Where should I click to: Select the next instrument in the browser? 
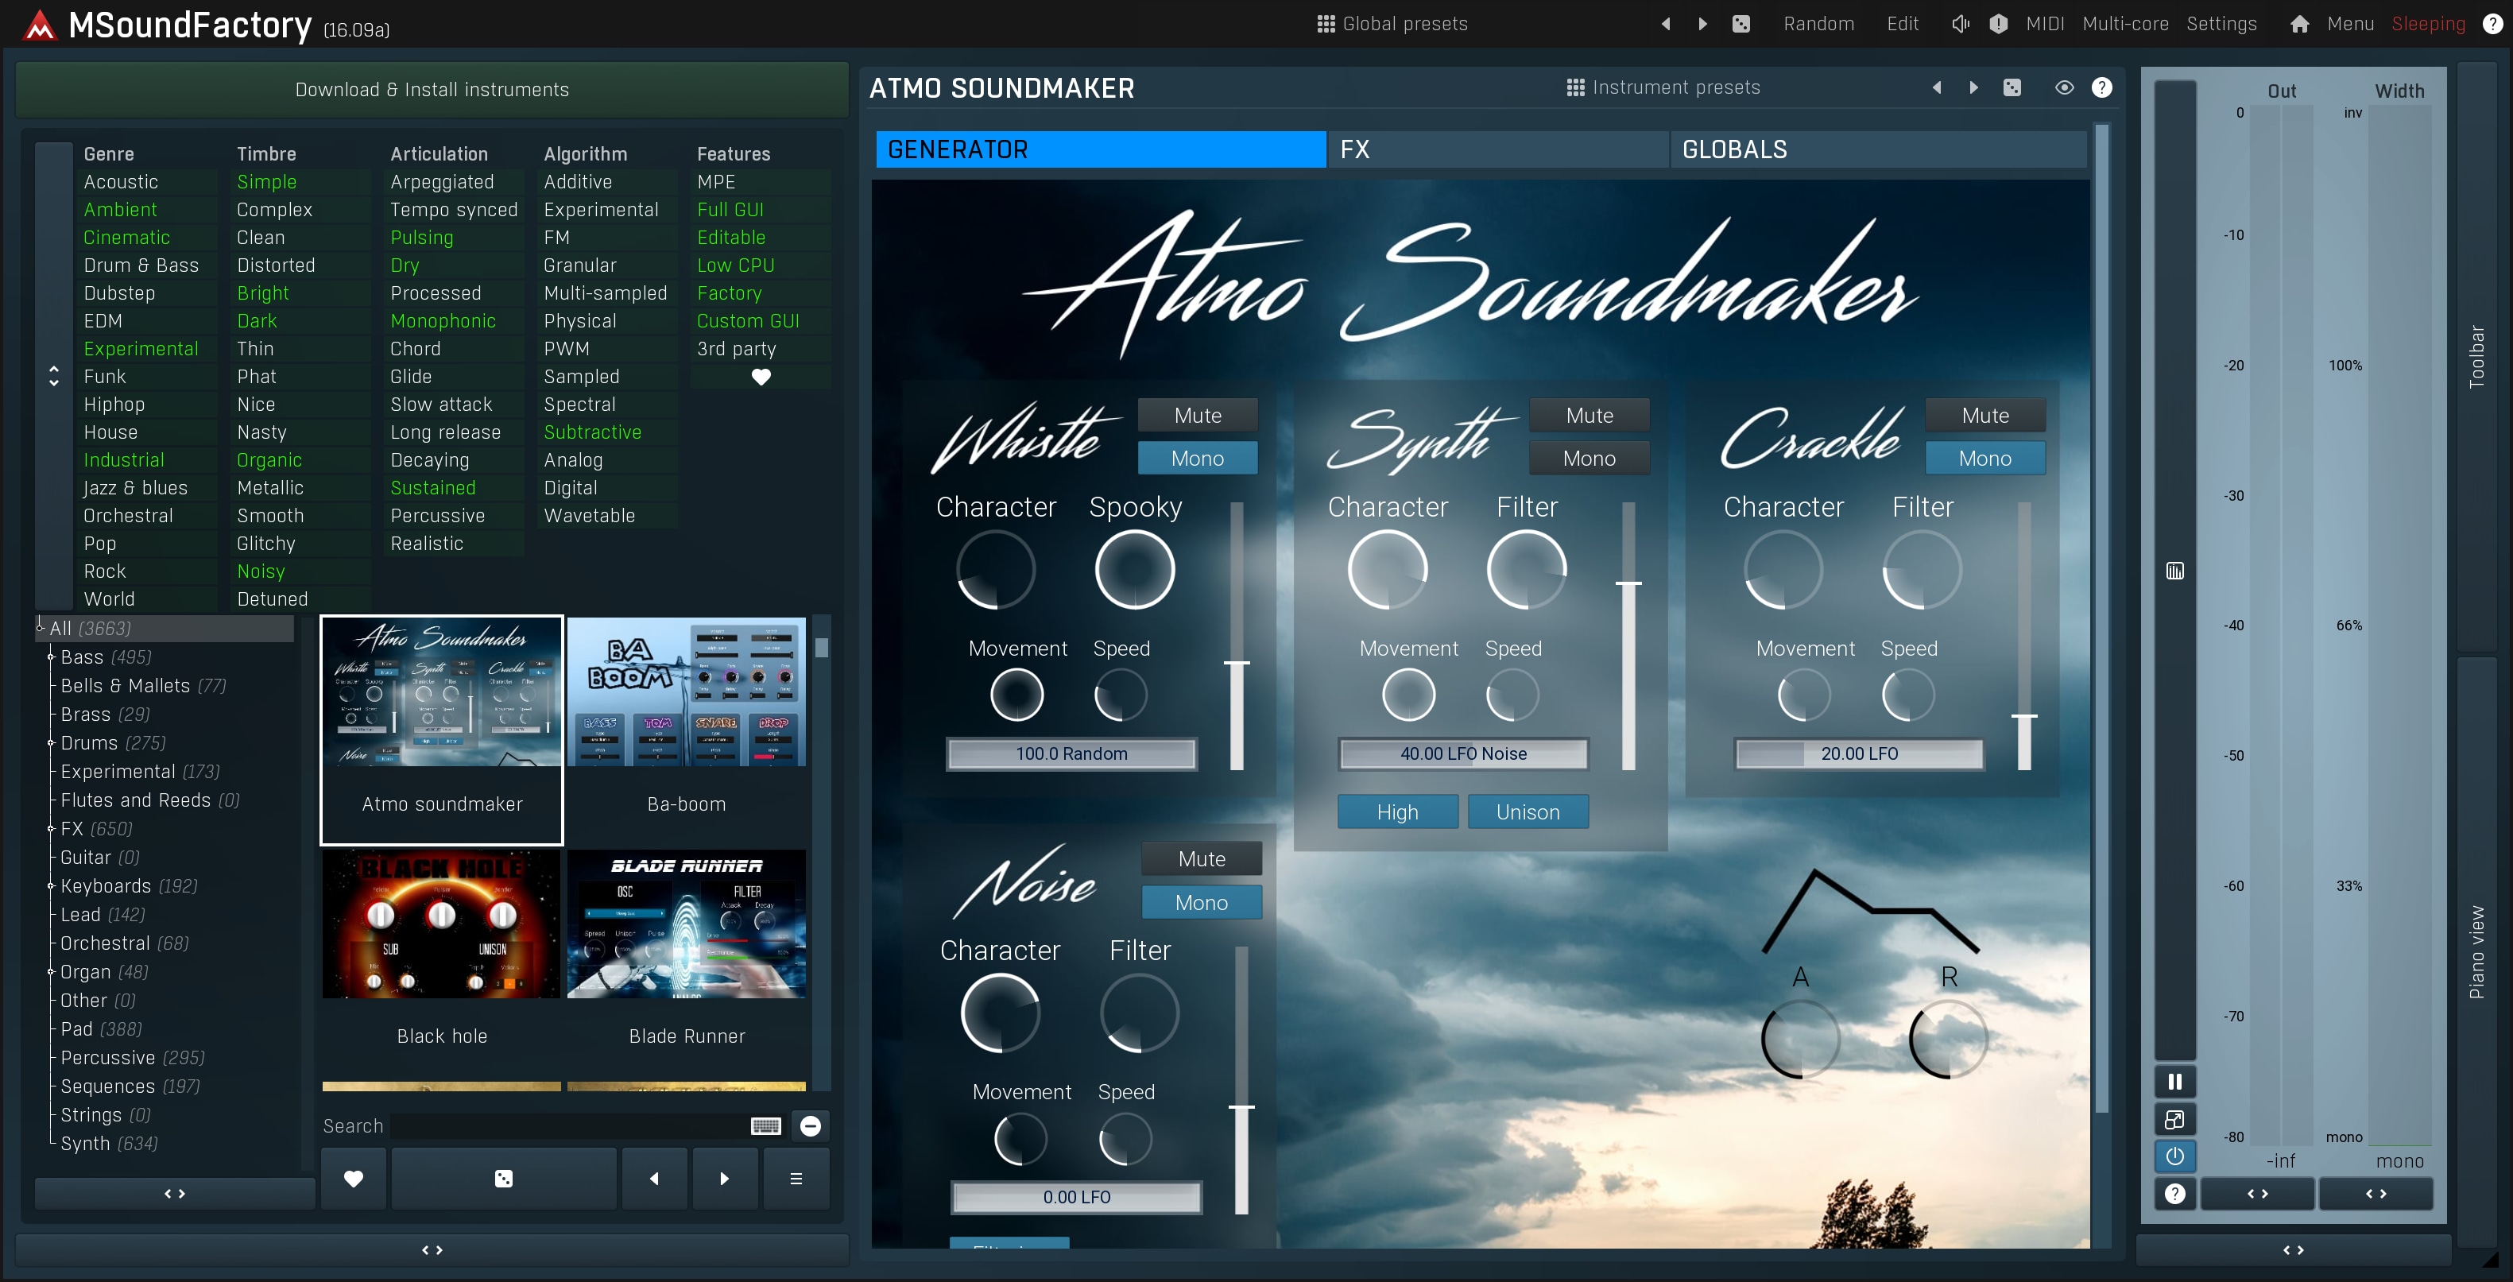tap(724, 1179)
